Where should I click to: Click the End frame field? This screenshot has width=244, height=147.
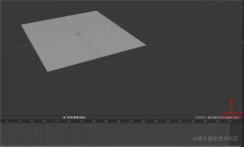pos(231,117)
